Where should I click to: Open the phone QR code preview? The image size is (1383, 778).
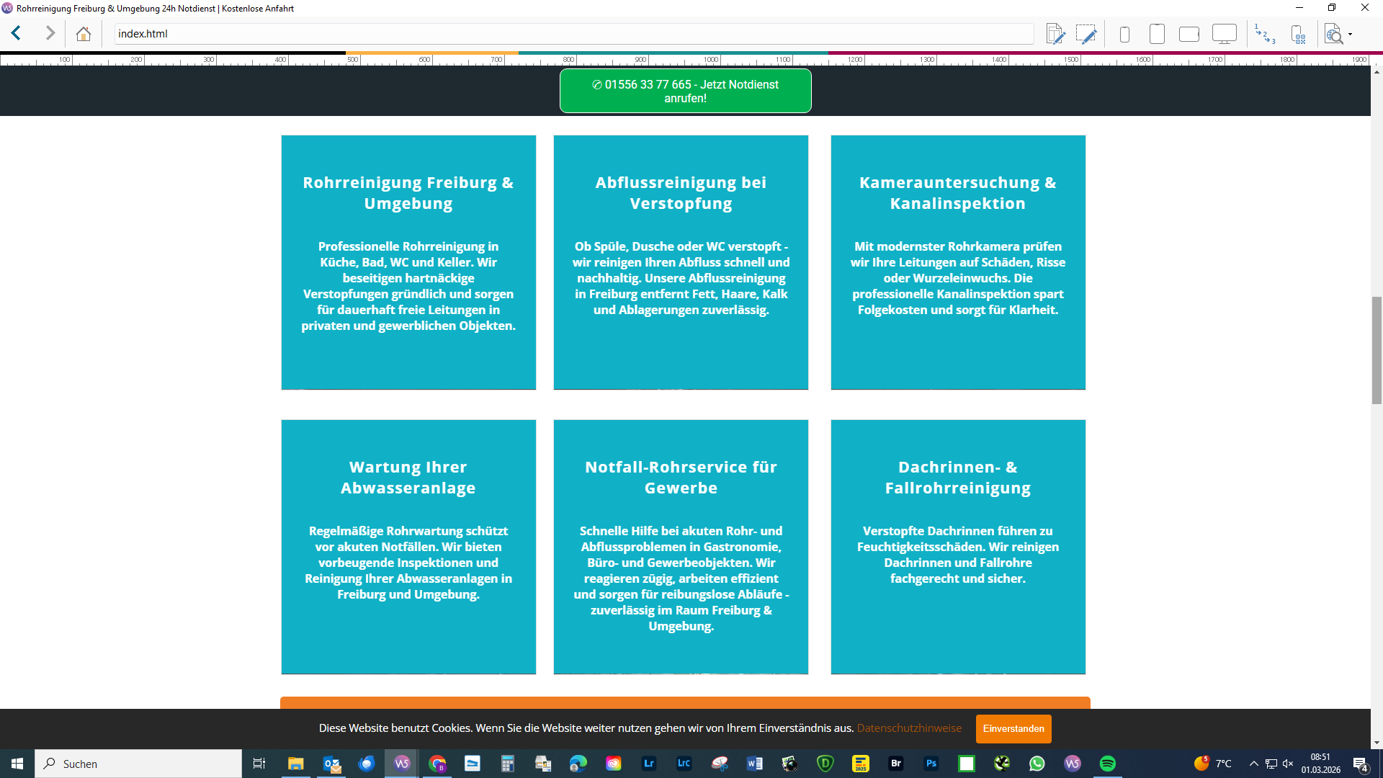pyautogui.click(x=1298, y=34)
